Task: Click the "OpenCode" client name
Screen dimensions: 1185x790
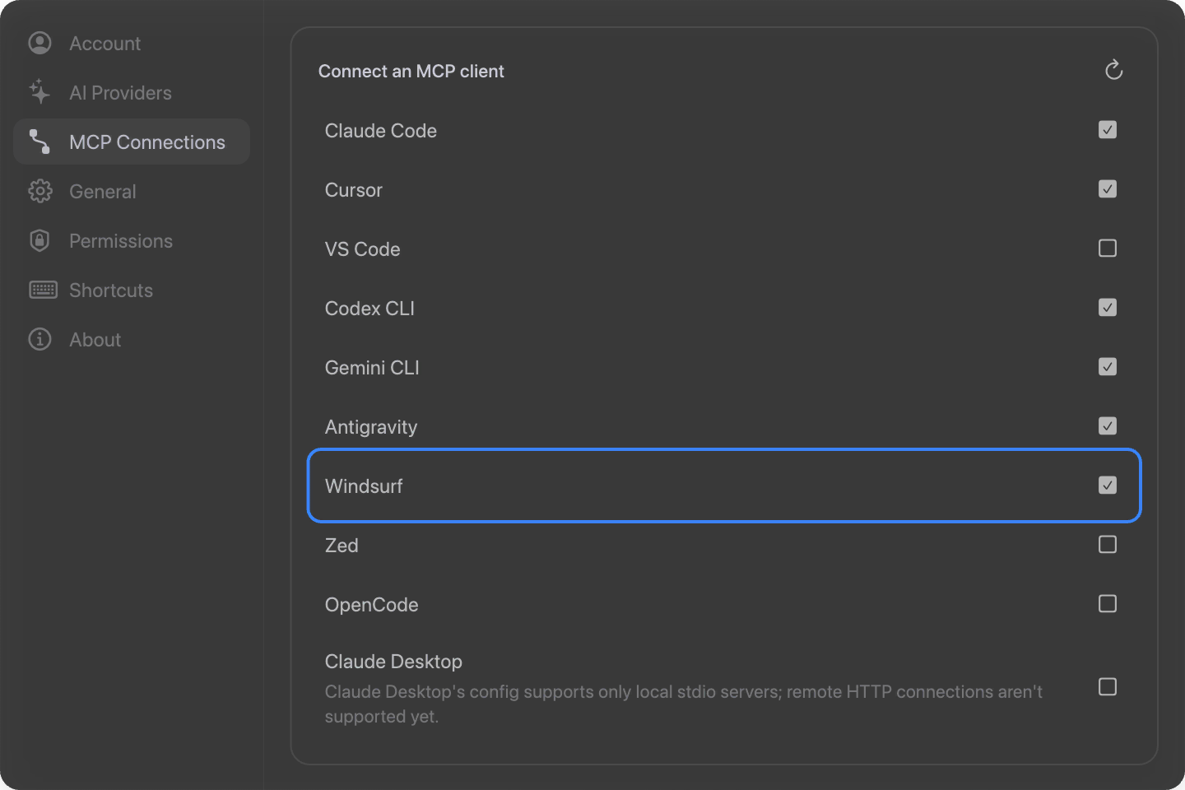Action: 371,605
